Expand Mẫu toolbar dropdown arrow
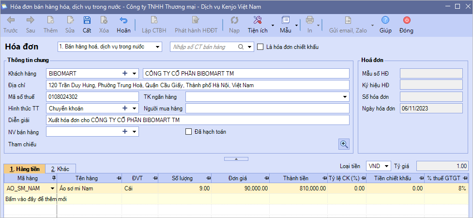The height and width of the screenshot is (218, 473). (296, 25)
